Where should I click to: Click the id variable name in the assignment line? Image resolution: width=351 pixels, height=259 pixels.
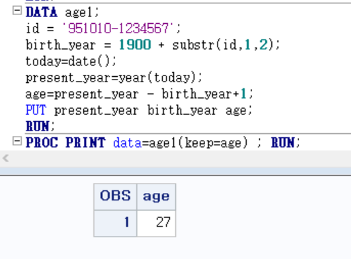point(33,29)
